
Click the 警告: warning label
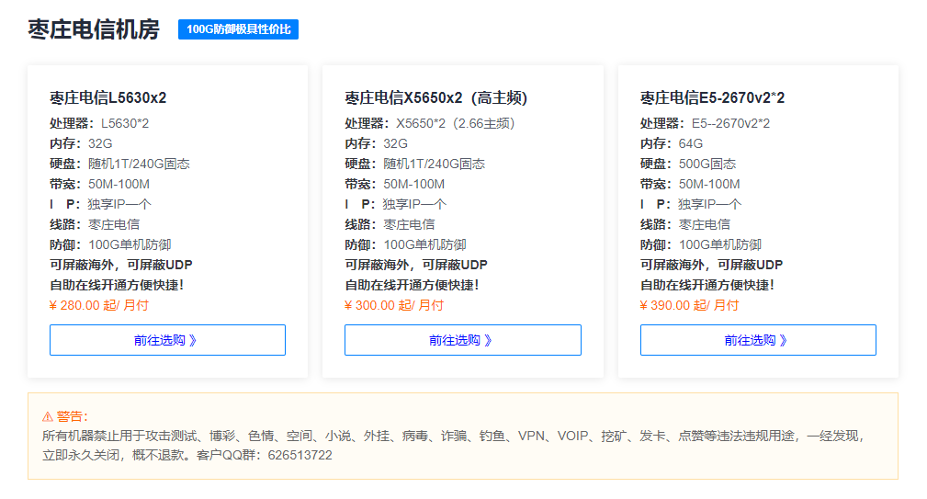click(72, 417)
